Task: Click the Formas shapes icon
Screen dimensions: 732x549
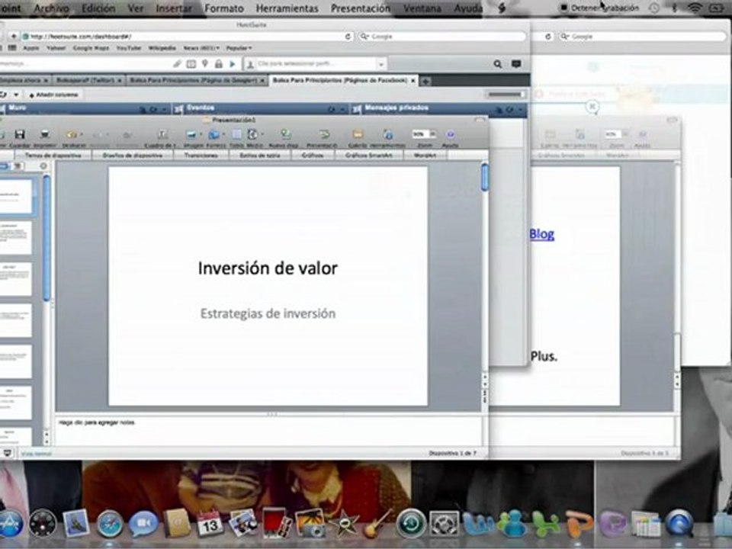Action: tap(213, 134)
